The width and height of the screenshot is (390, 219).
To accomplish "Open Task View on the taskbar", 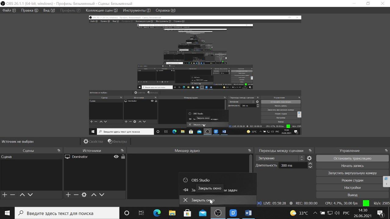I will (x=141, y=213).
